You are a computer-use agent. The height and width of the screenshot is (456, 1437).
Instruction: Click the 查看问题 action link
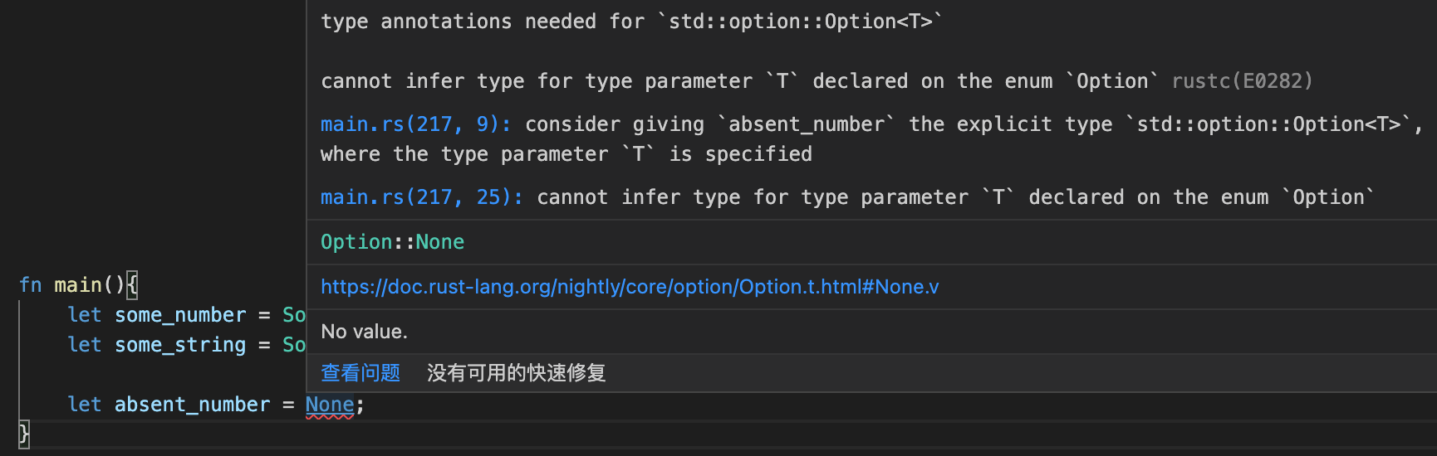coord(360,373)
